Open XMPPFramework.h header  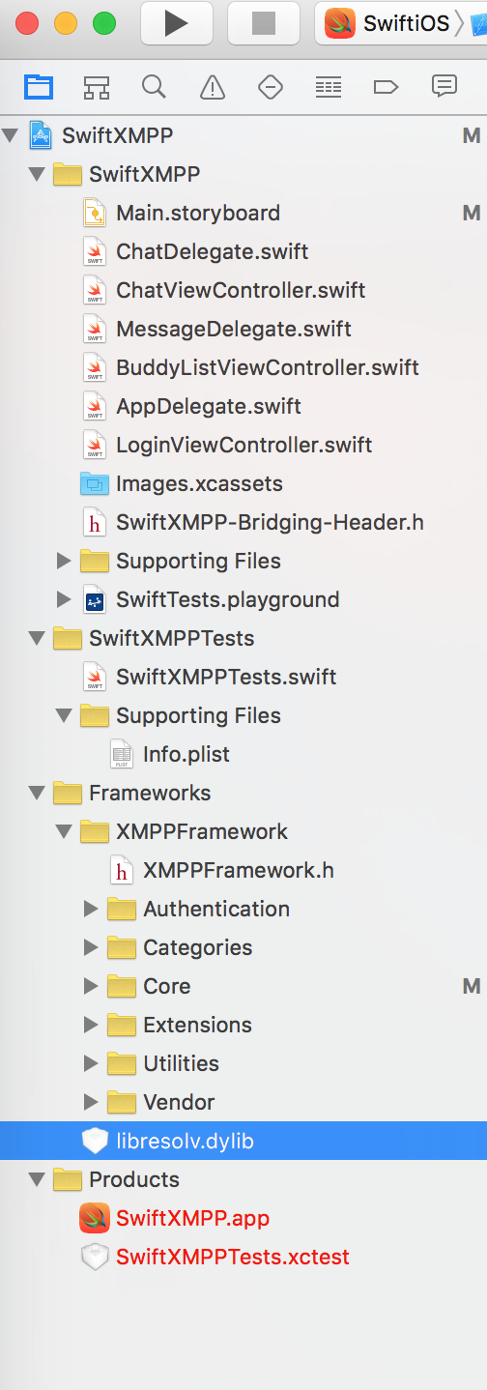(239, 870)
